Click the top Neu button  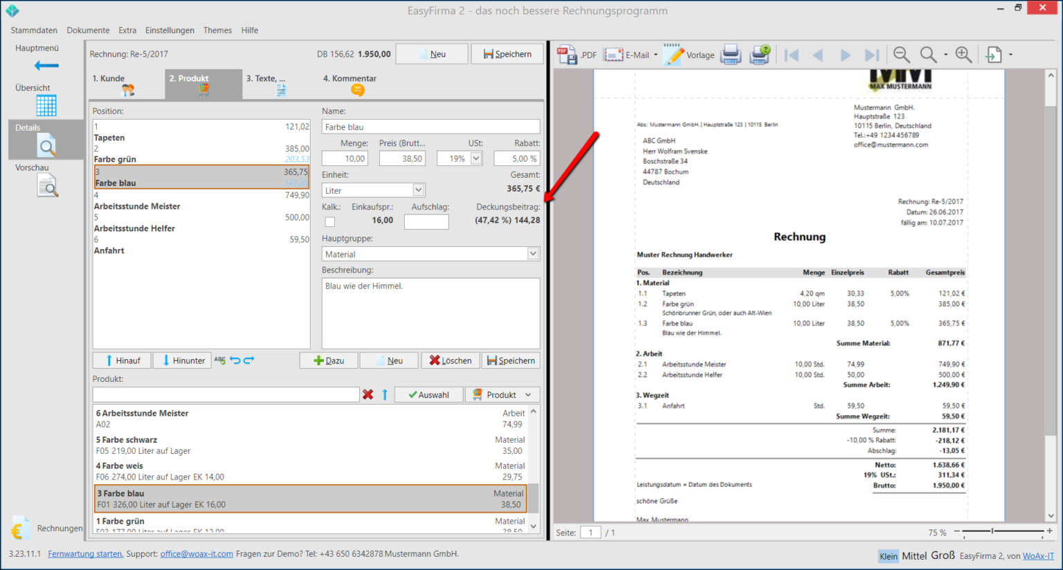point(432,54)
